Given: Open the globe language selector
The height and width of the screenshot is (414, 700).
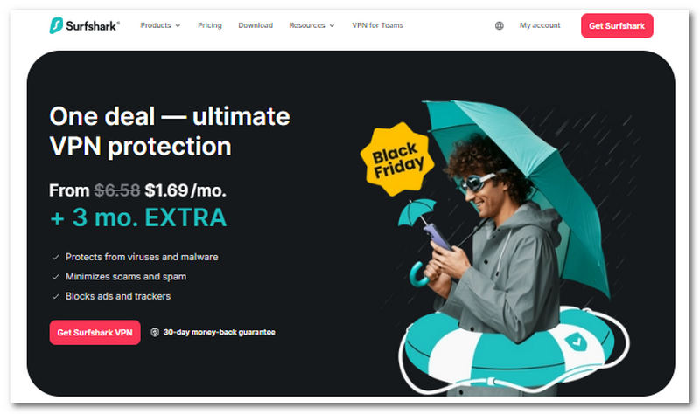Looking at the screenshot, I should 499,26.
